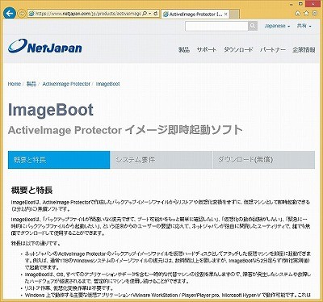Select the ActiveImage Protector browser tab

click(195, 15)
